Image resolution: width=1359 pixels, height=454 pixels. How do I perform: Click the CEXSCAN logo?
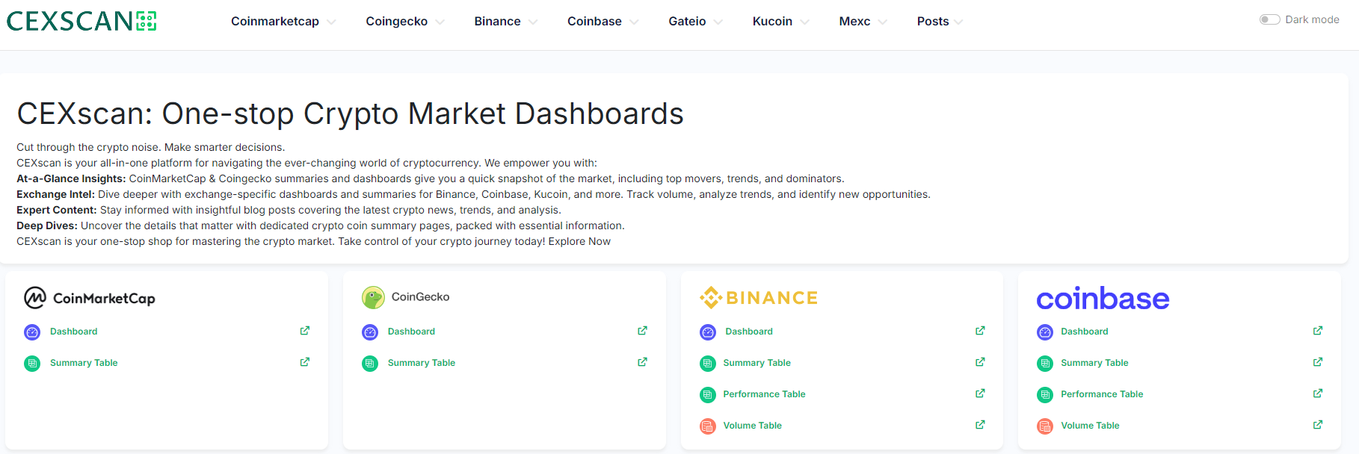[81, 21]
